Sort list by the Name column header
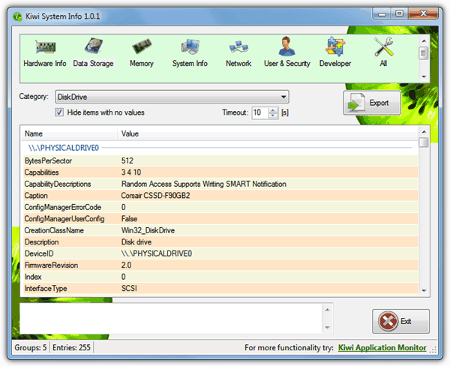450x366 pixels. [x=67, y=133]
